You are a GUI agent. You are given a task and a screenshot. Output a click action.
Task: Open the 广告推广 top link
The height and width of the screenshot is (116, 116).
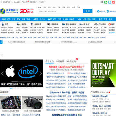[x=42, y=2]
